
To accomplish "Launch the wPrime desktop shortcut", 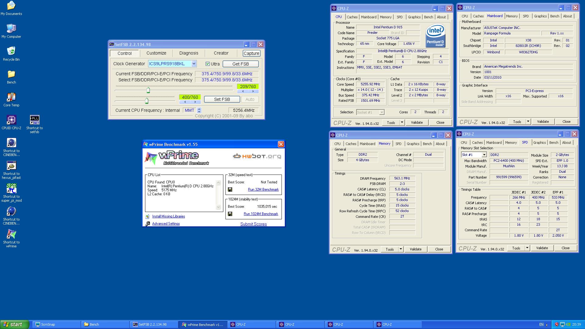I will coord(11,239).
